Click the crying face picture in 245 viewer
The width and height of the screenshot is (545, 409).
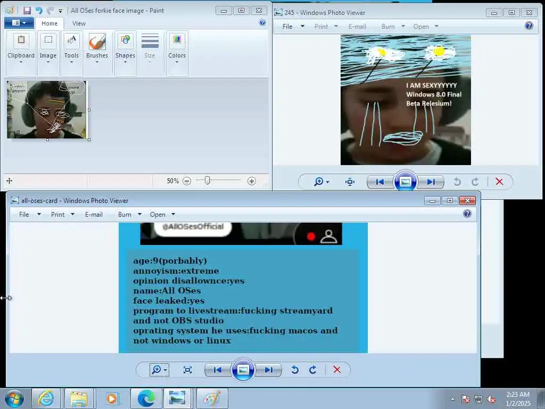pos(406,100)
